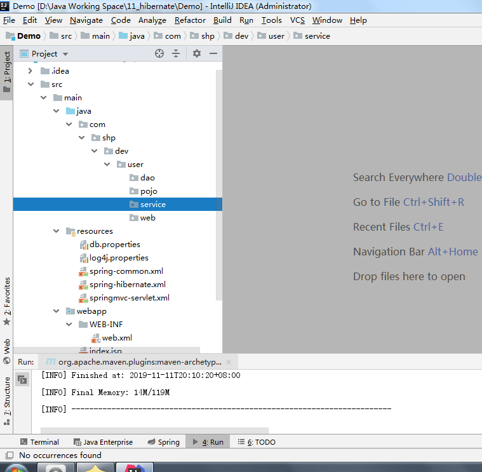Close the maven-archetype run tab
Viewport: 482px width, 472px height.
(x=229, y=362)
